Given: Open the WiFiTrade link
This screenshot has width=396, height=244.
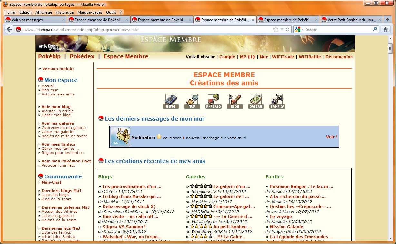Looking at the screenshot, I should (283, 57).
